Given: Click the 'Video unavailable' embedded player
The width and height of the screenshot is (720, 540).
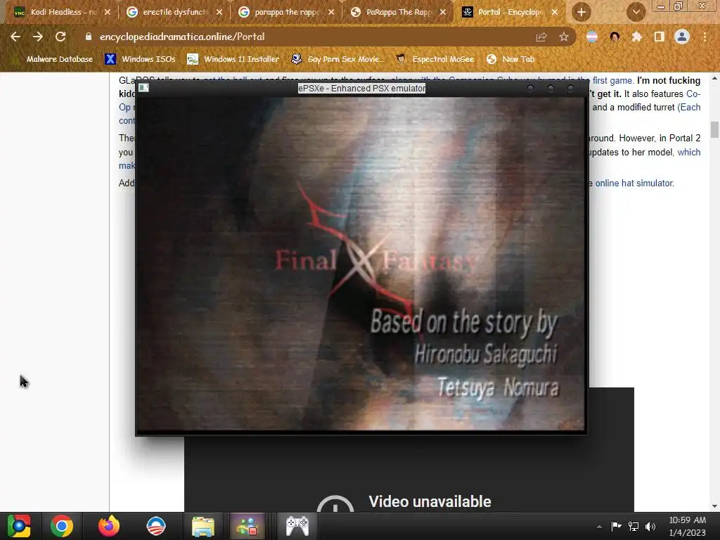Looking at the screenshot, I should click(409, 473).
